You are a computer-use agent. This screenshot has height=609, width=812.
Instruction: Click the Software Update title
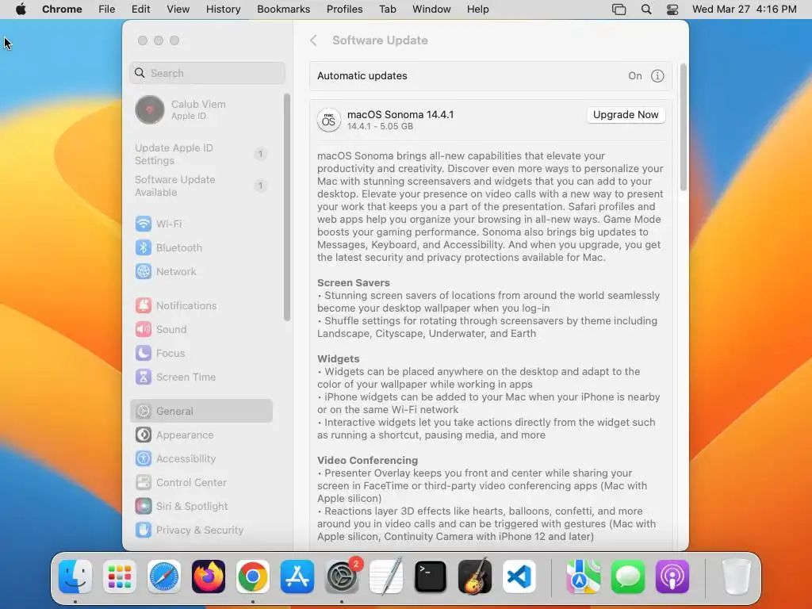click(x=380, y=40)
